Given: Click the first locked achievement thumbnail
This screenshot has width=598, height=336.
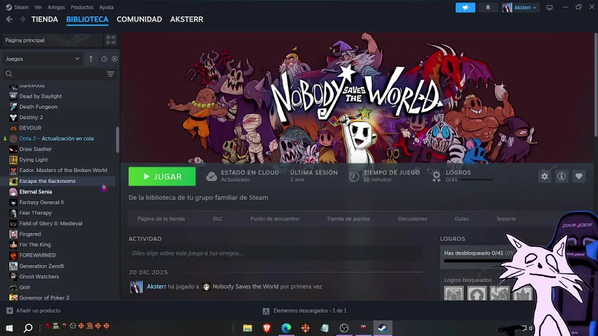Looking at the screenshot, I should coord(454,294).
